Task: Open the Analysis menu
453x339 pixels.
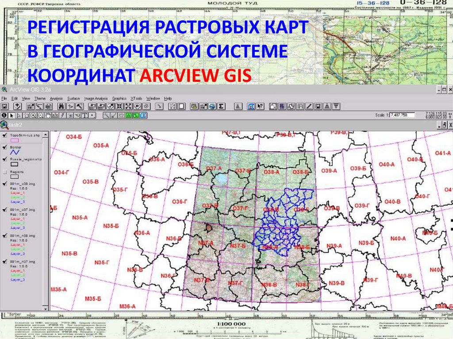Action: point(56,99)
